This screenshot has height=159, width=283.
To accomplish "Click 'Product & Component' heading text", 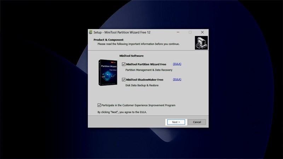I will pos(109,40).
